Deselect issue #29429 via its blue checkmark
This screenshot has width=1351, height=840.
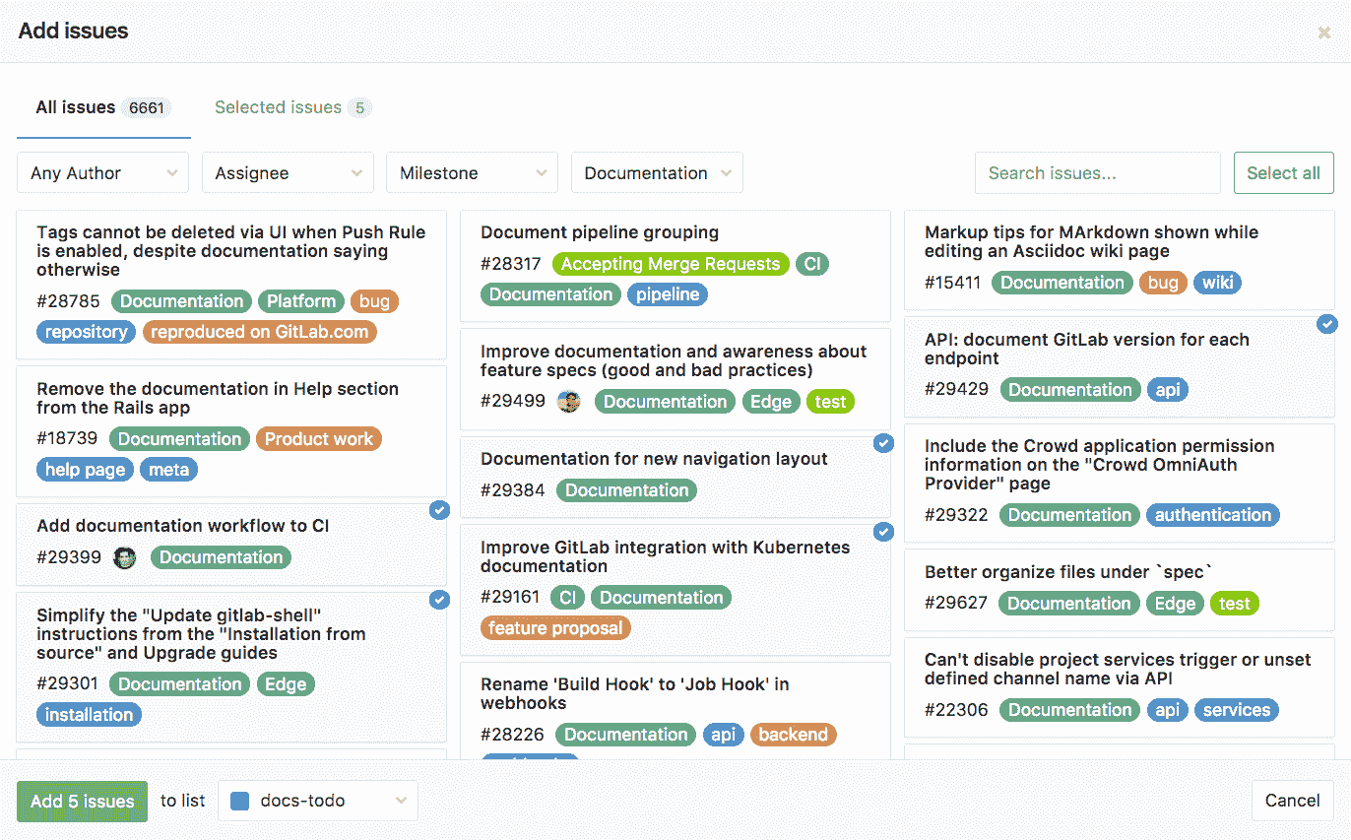click(1327, 323)
